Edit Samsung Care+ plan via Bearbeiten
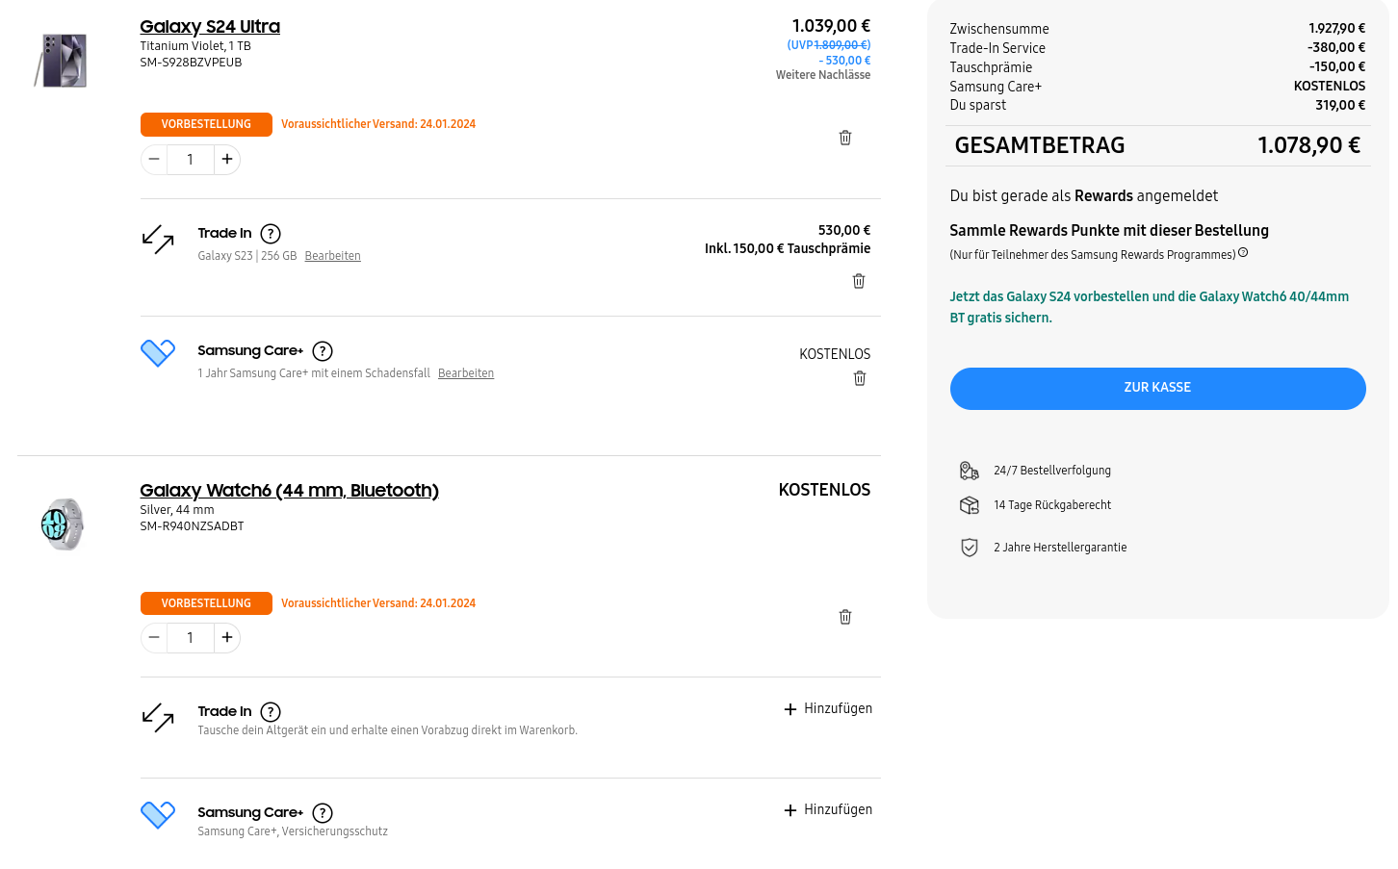This screenshot has width=1398, height=869. coord(466,373)
